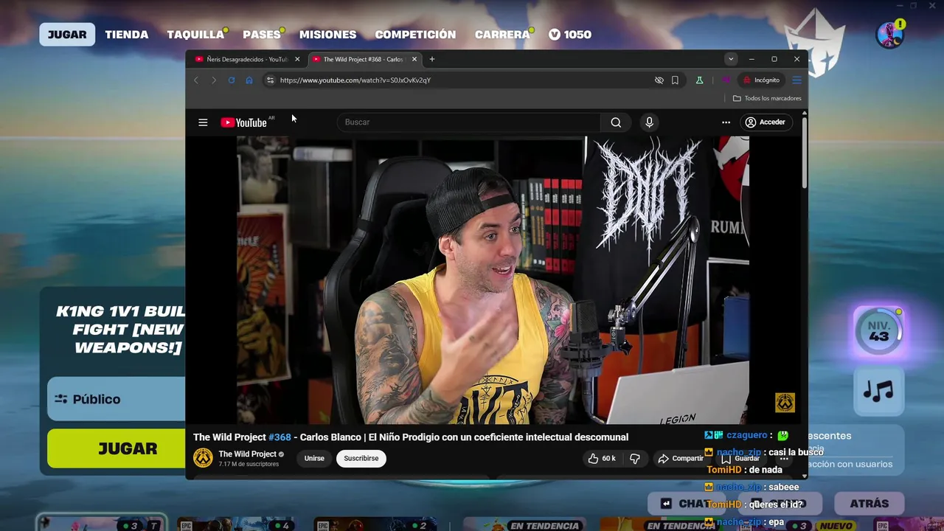Click the YouTube page vertical scrollbar
The height and width of the screenshot is (531, 944).
pyautogui.click(x=805, y=153)
